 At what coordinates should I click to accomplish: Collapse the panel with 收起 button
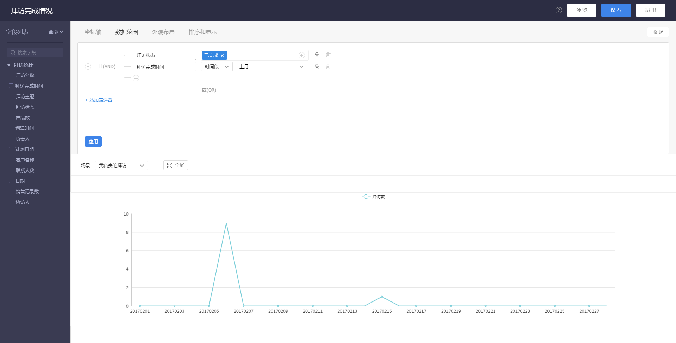pyautogui.click(x=658, y=32)
